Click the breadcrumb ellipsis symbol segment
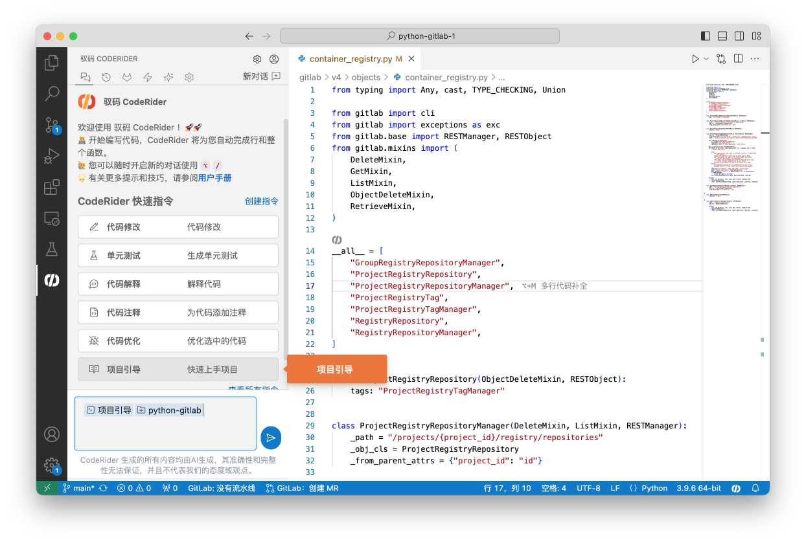Image resolution: width=806 pixels, height=543 pixels. click(501, 78)
